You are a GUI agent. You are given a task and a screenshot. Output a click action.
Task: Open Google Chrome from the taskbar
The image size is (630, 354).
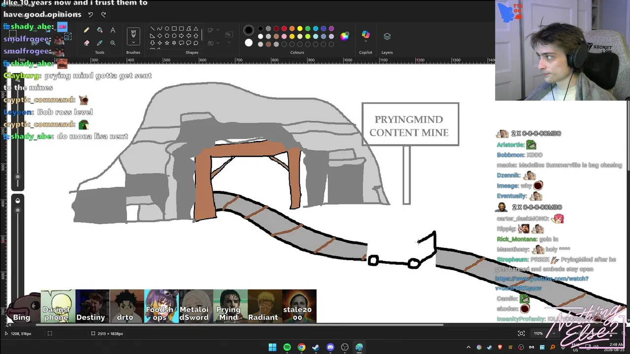coord(301,348)
